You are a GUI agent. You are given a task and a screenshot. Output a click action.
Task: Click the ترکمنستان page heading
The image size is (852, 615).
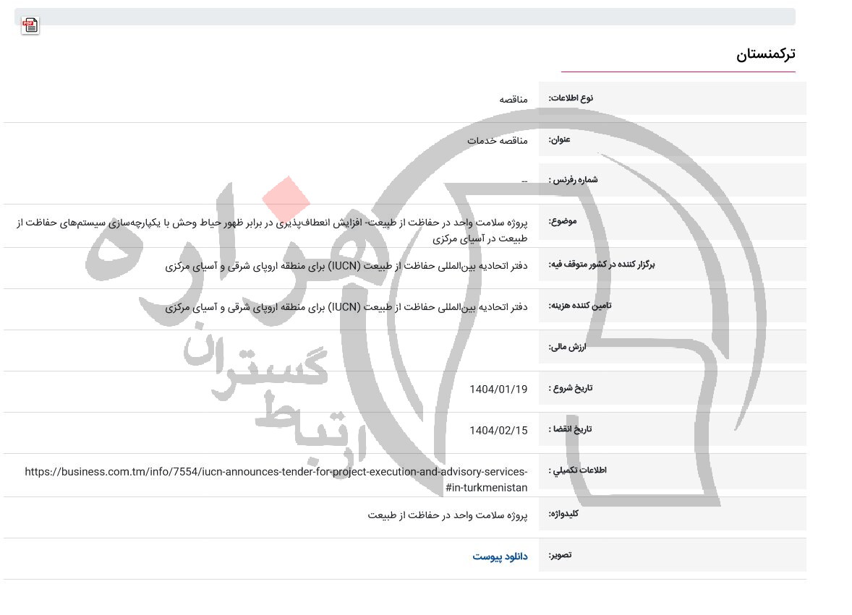point(765,54)
